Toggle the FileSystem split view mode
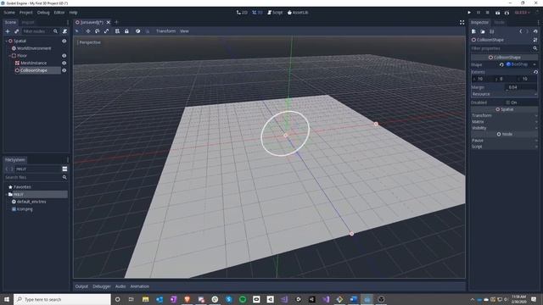 [64, 169]
